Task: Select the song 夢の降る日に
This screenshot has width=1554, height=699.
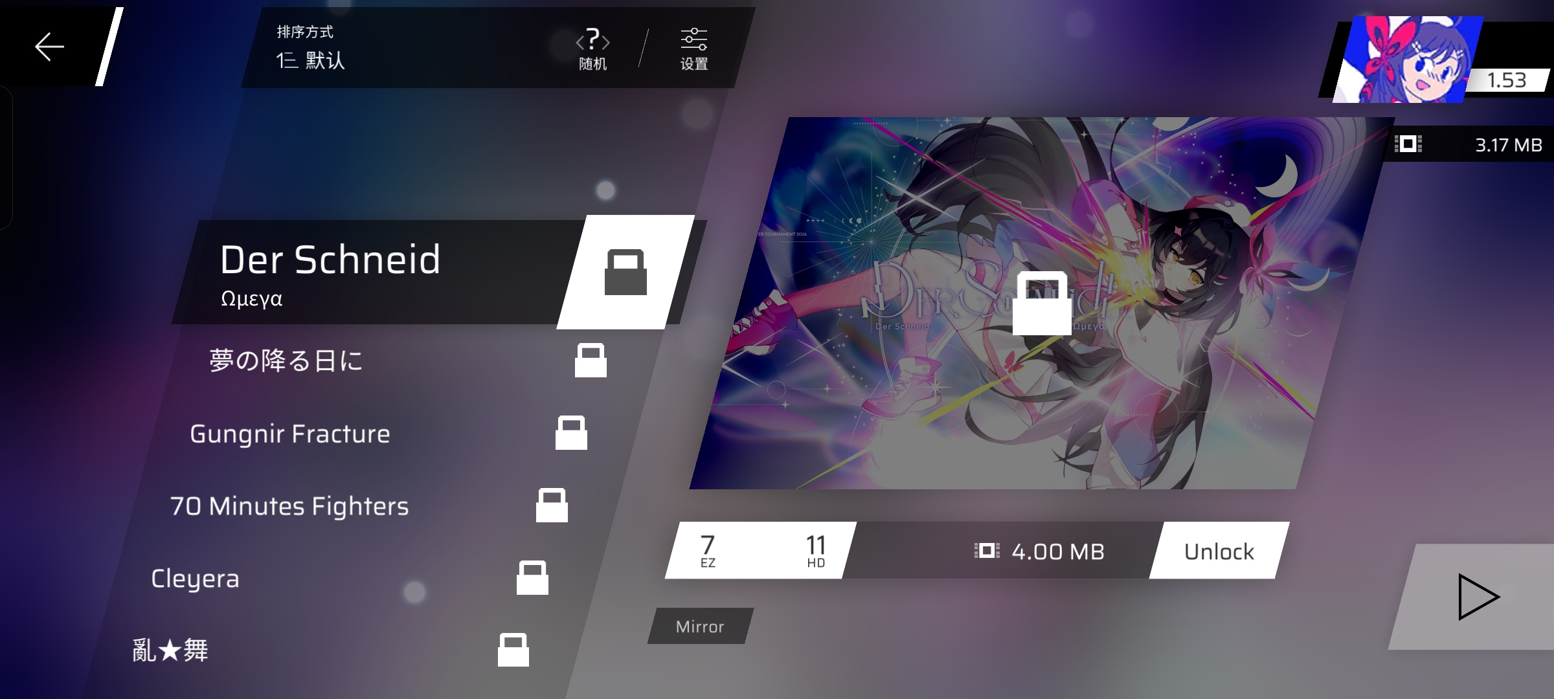Action: (286, 361)
